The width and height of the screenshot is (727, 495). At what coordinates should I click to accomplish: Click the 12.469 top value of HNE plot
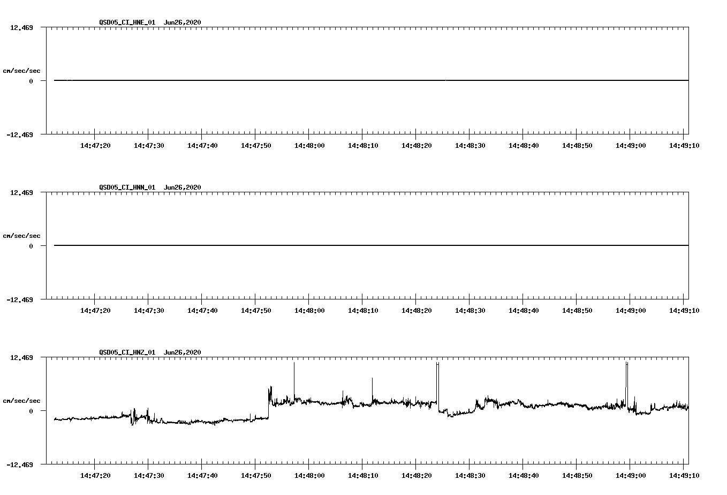pyautogui.click(x=21, y=27)
